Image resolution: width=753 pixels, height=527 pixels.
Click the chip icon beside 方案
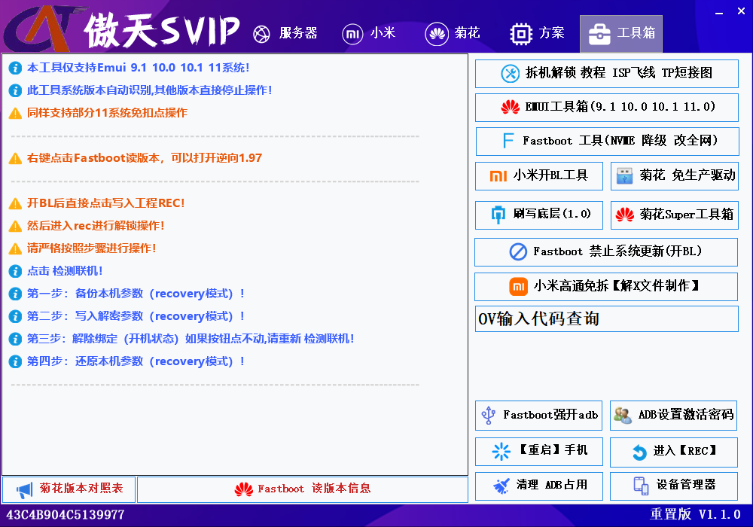pos(521,34)
